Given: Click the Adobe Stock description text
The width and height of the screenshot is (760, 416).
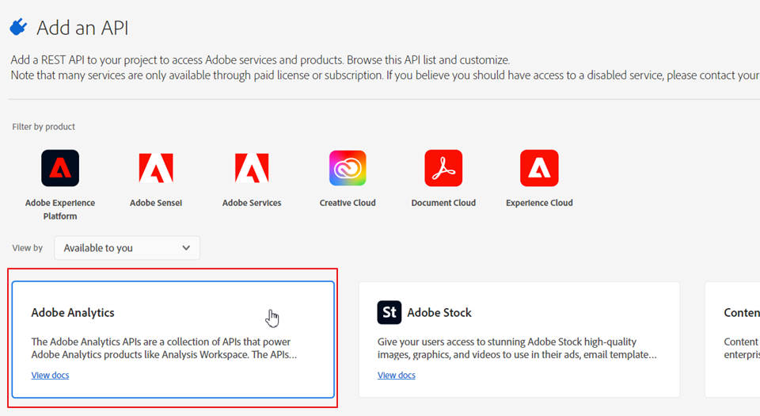Looking at the screenshot, I should click(517, 348).
